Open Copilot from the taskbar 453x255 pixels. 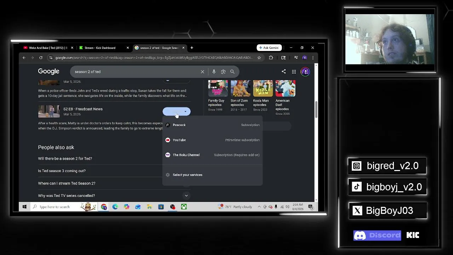tap(126, 207)
